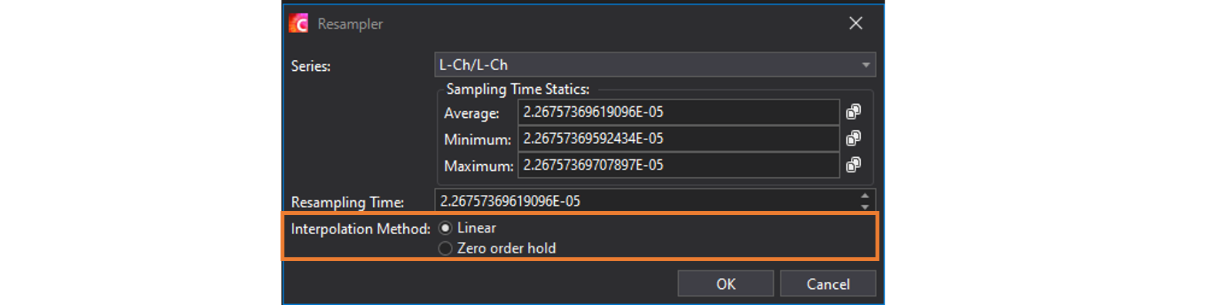Dismiss the dialog with Cancel
This screenshot has height=305, width=1220.
click(x=828, y=283)
